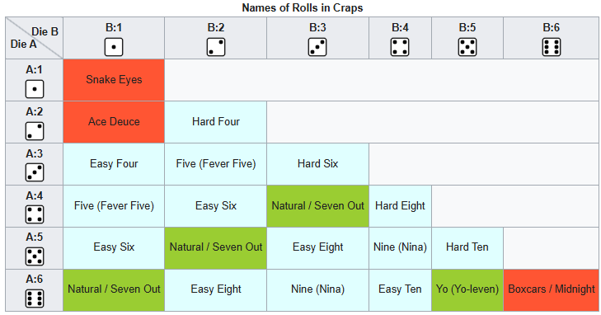Click the B:4 four-pip die icon
The height and width of the screenshot is (315, 601).
(x=400, y=47)
